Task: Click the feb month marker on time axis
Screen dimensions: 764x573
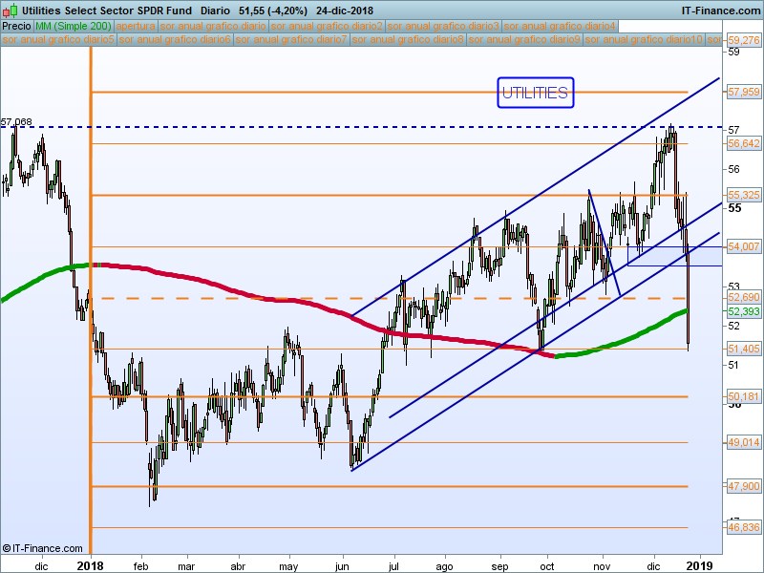Action: point(140,566)
